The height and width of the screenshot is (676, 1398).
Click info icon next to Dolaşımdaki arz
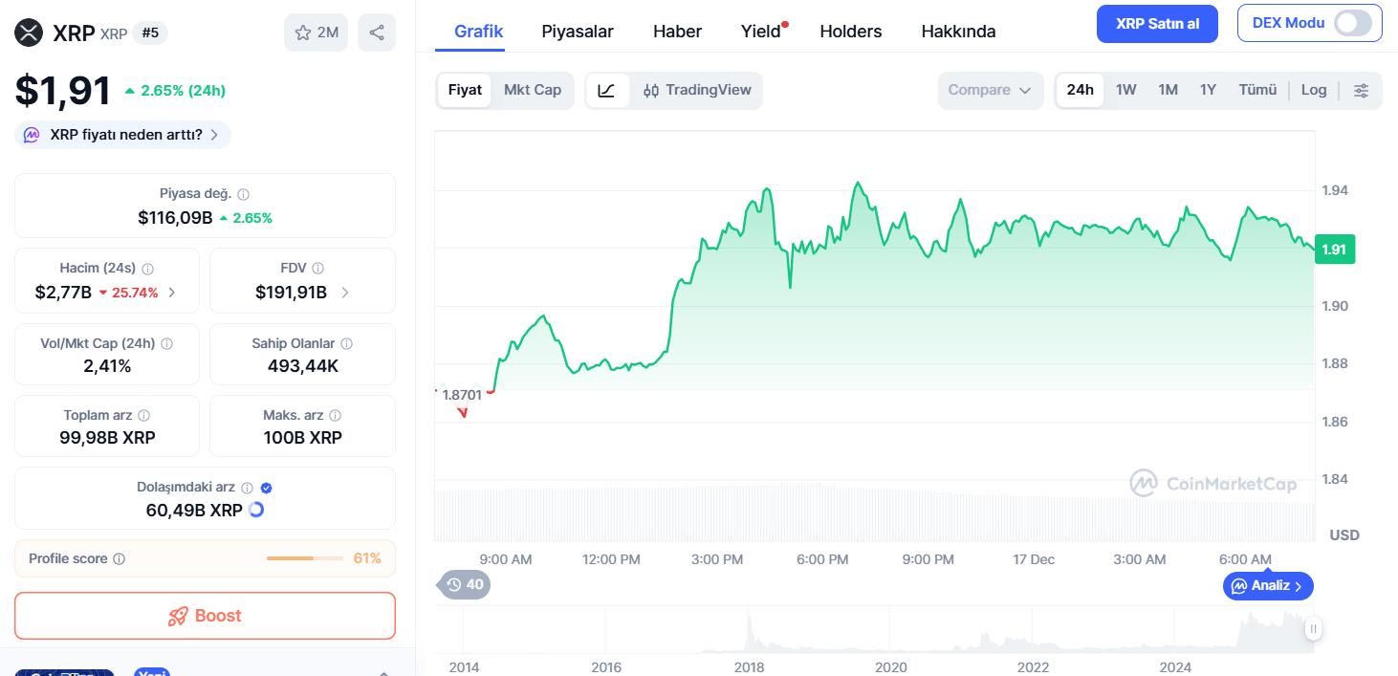point(247,488)
